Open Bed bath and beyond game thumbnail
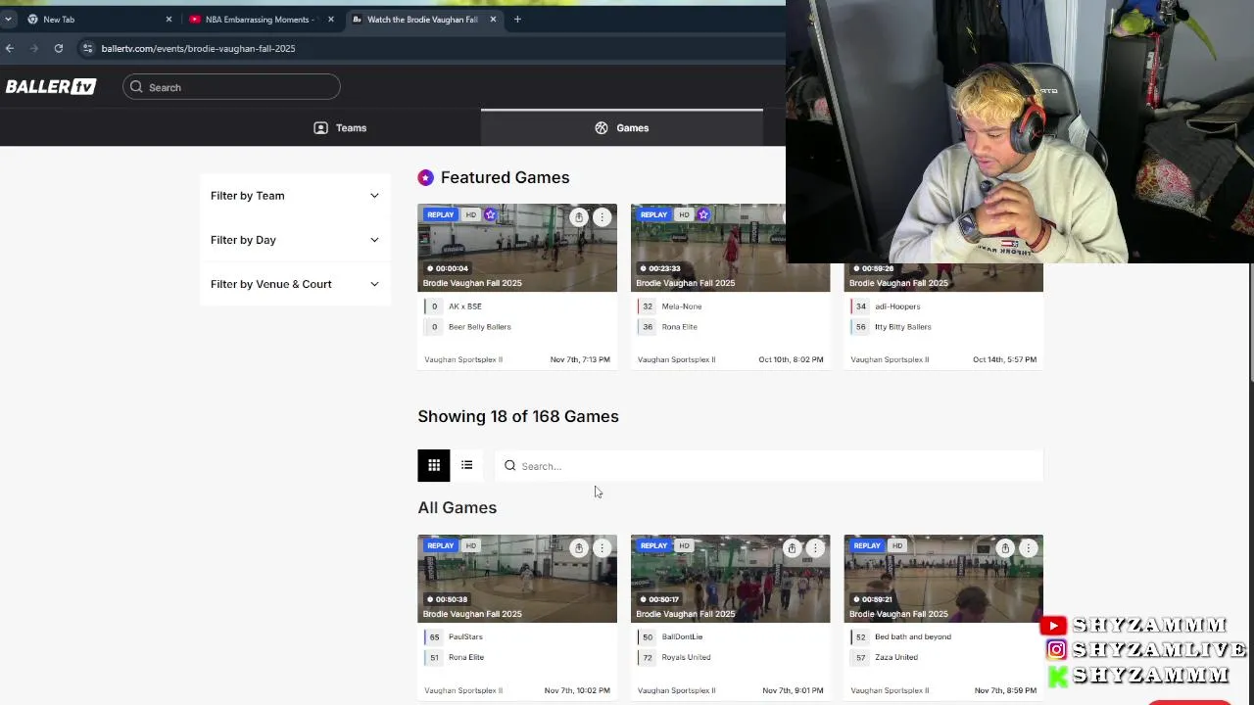This screenshot has height=705, width=1254. pos(943,579)
